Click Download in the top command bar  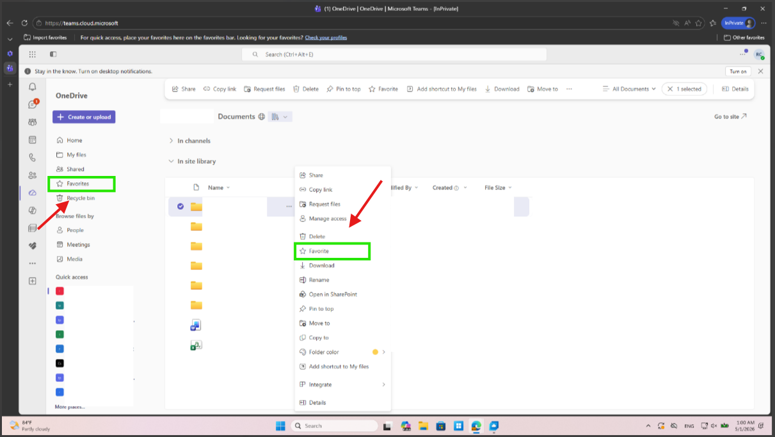click(502, 89)
